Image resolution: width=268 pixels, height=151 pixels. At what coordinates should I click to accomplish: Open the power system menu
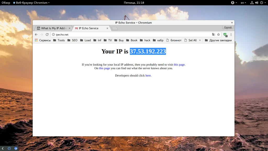[263, 3]
